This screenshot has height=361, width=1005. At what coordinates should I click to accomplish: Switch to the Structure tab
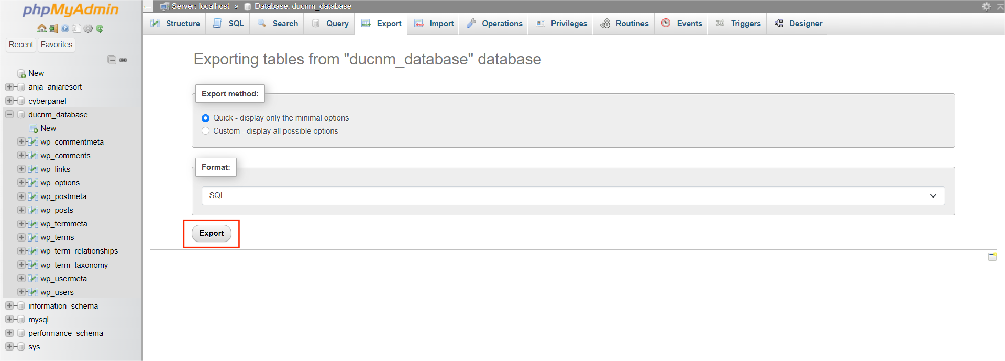[x=175, y=24]
